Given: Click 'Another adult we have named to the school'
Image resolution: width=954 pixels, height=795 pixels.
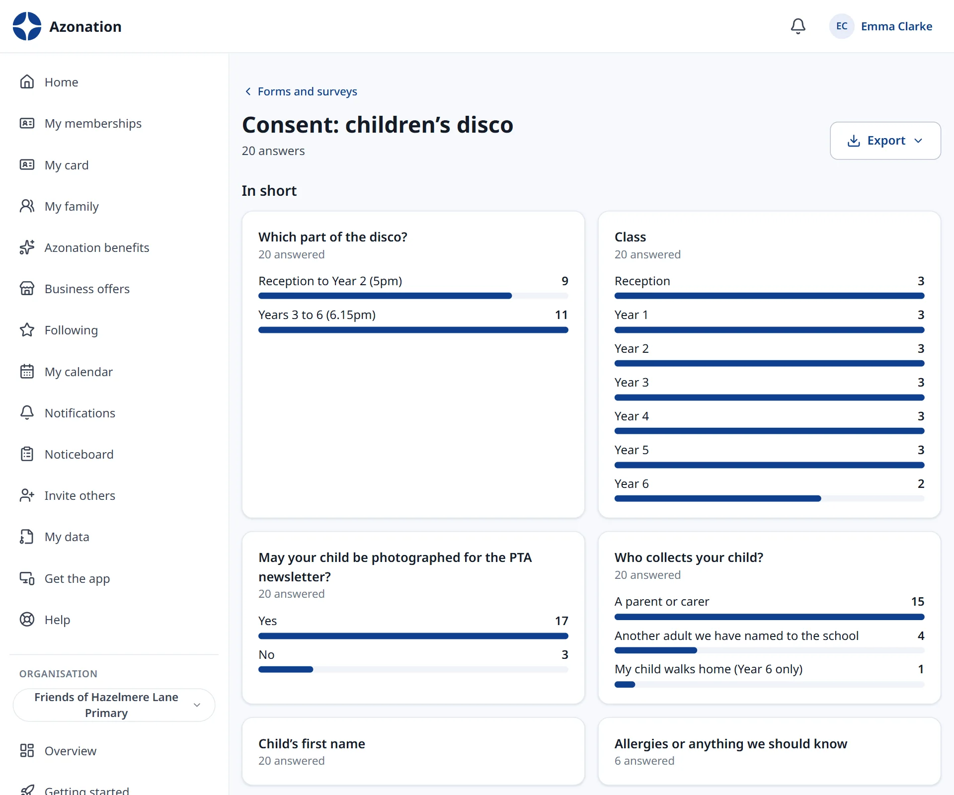Looking at the screenshot, I should coord(736,636).
